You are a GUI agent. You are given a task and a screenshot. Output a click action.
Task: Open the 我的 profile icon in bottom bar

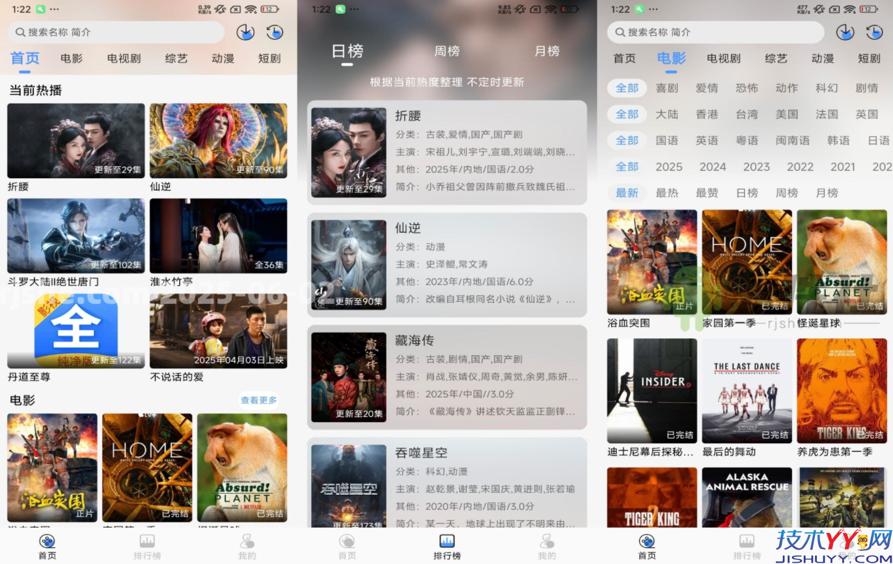click(x=246, y=541)
